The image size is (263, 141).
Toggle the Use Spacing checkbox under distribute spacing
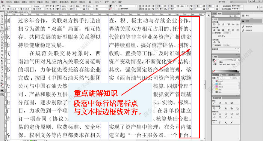[213, 45]
